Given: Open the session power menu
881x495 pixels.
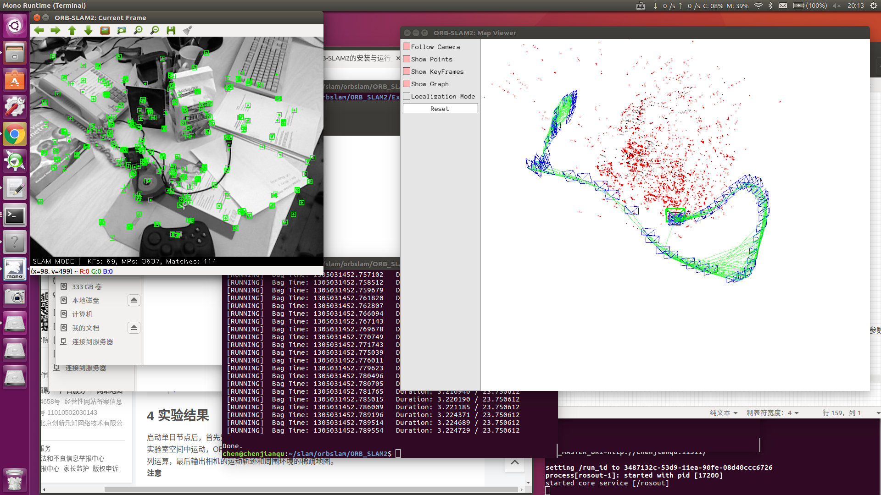Looking at the screenshot, I should (x=873, y=5).
